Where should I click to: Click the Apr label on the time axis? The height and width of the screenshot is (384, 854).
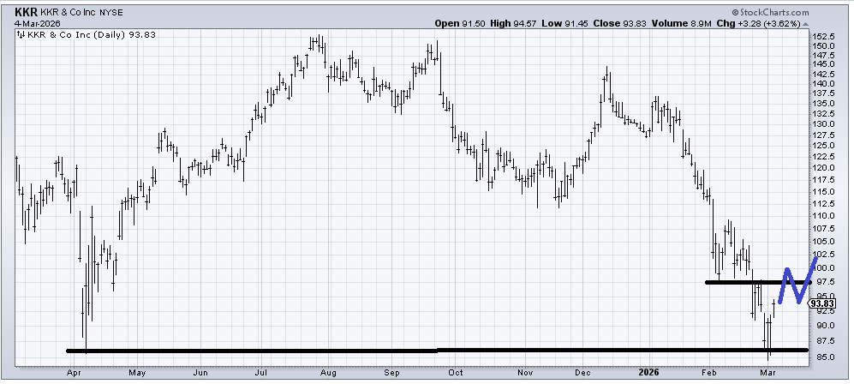click(73, 374)
